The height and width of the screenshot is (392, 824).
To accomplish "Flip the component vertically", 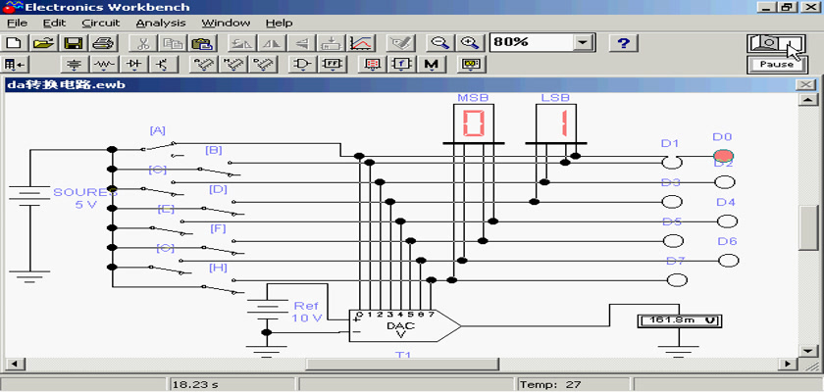I will [x=301, y=42].
